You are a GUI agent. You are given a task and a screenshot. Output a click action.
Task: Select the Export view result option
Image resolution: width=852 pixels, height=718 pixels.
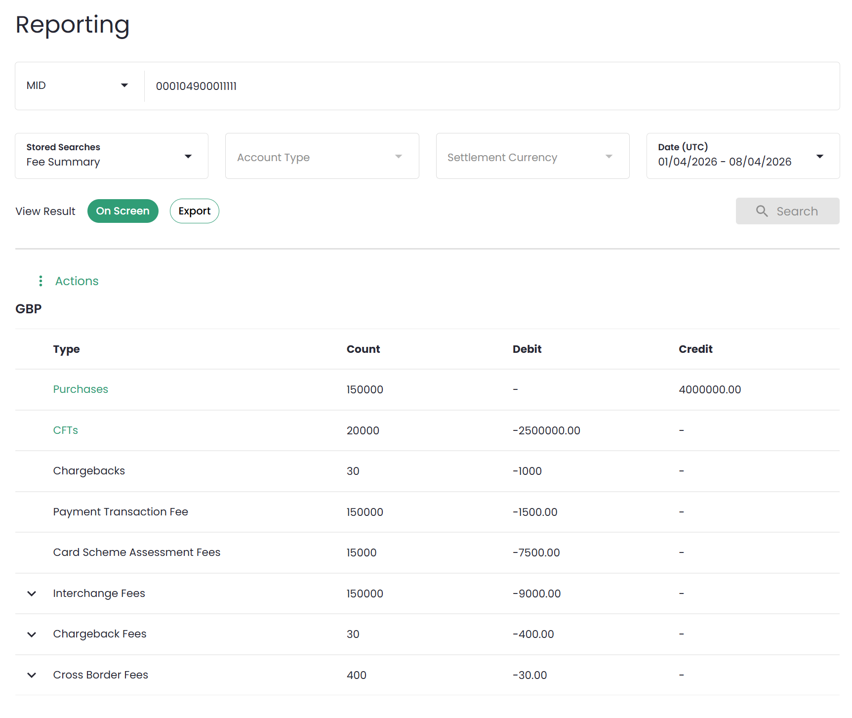tap(195, 211)
